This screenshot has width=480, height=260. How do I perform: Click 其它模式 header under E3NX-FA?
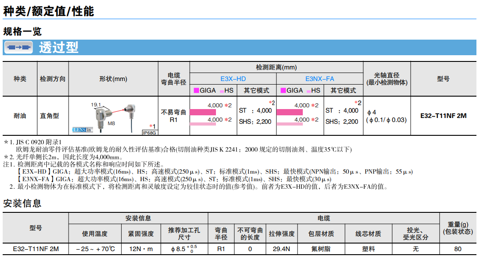click(343, 90)
